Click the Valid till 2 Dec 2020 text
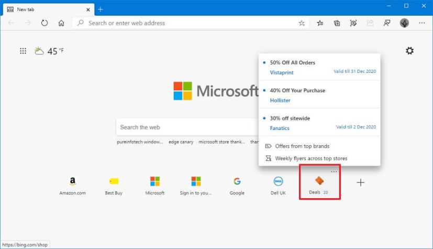This screenshot has width=433, height=249. [356, 127]
